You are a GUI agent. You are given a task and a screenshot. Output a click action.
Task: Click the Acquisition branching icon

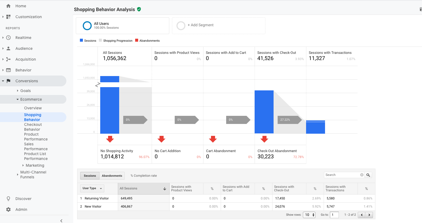(8, 59)
